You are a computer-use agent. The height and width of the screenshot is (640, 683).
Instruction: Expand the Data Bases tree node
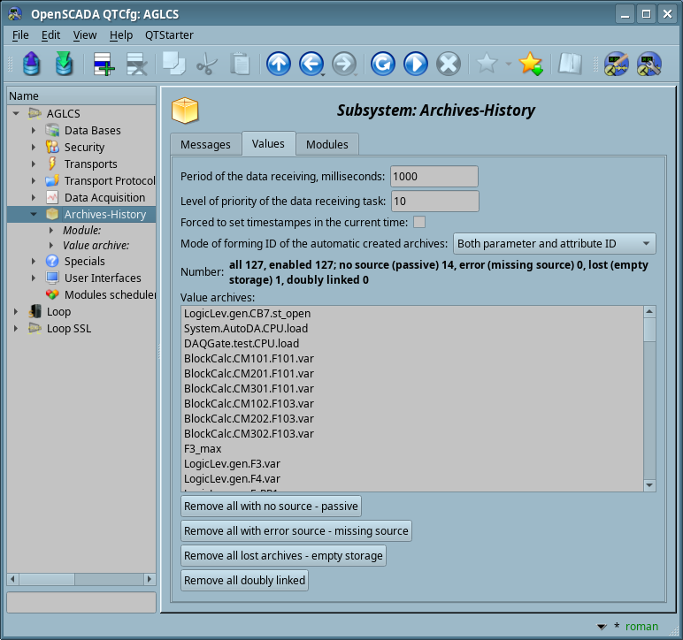coord(34,131)
